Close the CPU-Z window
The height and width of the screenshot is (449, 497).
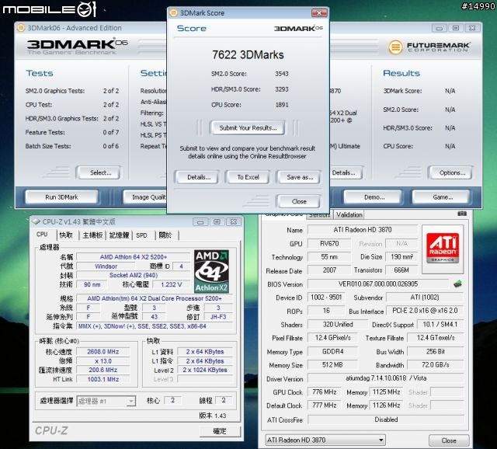pyautogui.click(x=234, y=221)
